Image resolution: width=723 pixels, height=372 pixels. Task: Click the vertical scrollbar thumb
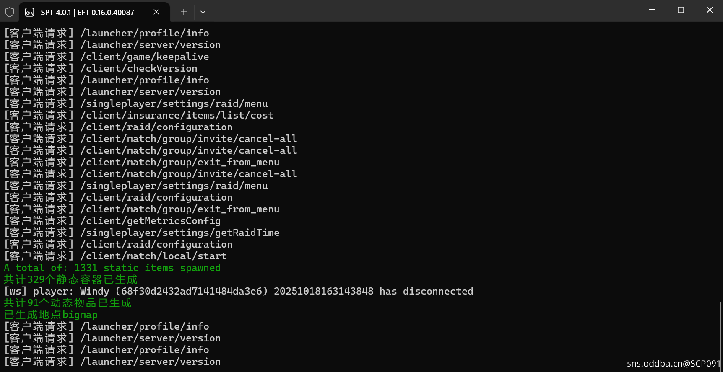pos(720,335)
